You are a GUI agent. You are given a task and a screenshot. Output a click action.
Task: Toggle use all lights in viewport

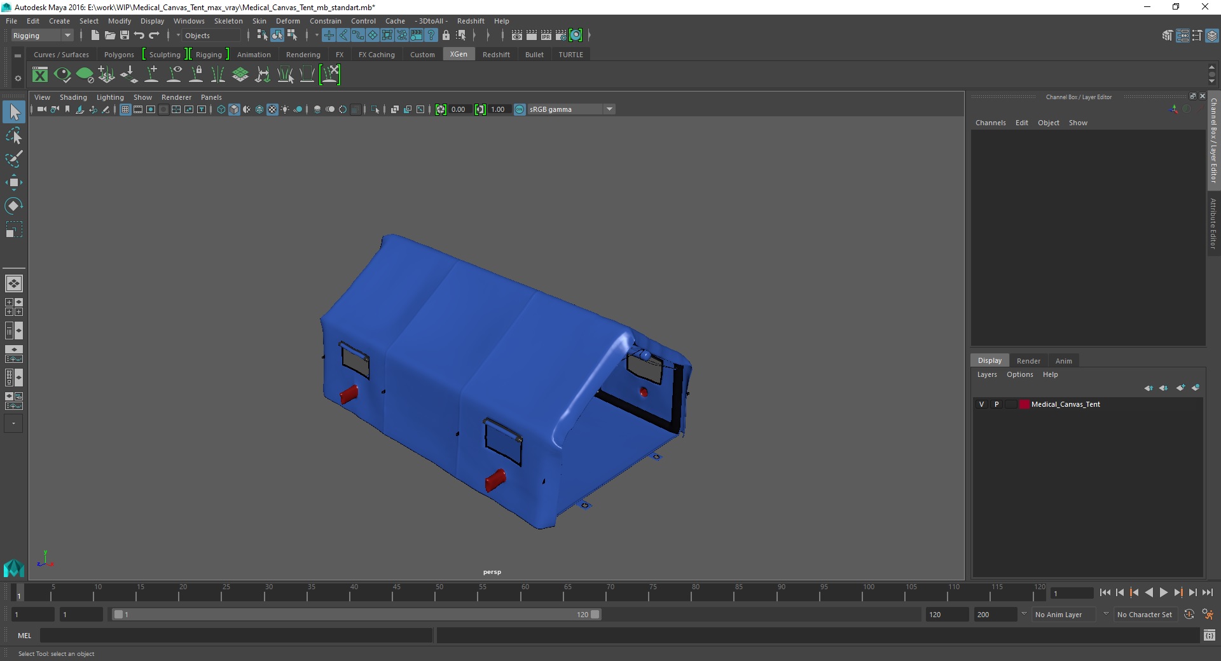click(285, 109)
